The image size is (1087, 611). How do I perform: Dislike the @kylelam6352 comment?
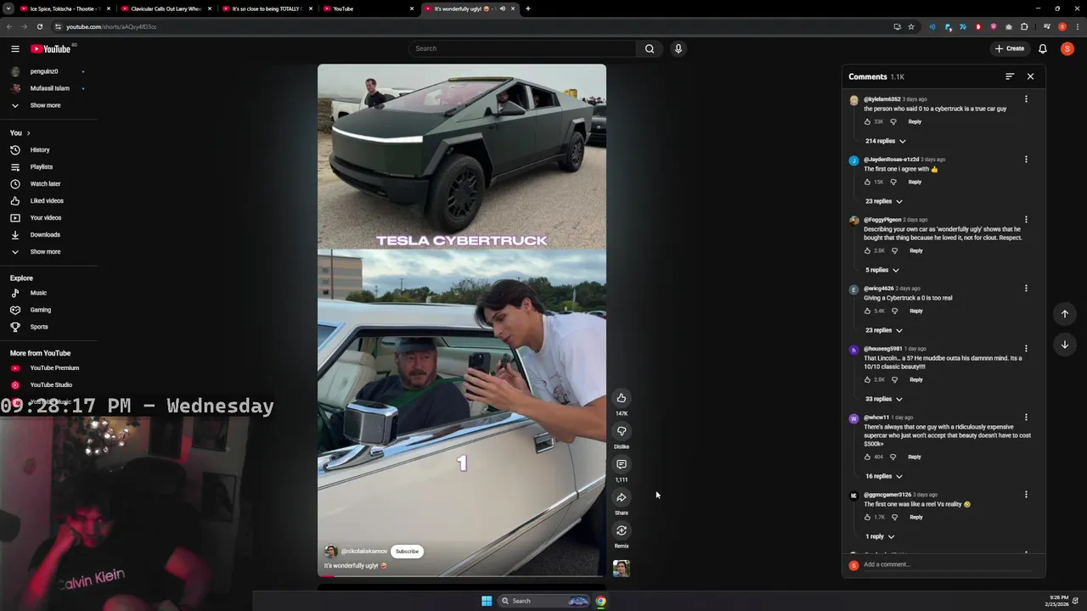[893, 121]
